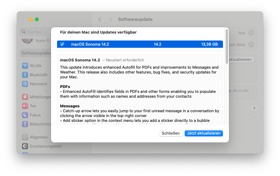
Task: Click the Suchen search field
Action: 36,32
